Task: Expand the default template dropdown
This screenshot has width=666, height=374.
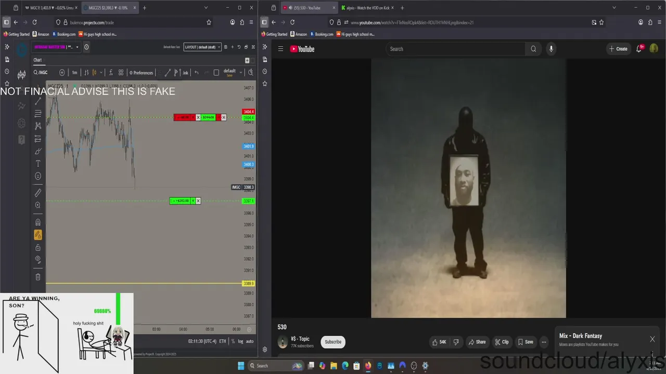Action: click(240, 73)
